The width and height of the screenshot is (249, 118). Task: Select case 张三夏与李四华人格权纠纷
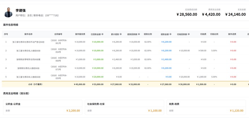[28, 77]
